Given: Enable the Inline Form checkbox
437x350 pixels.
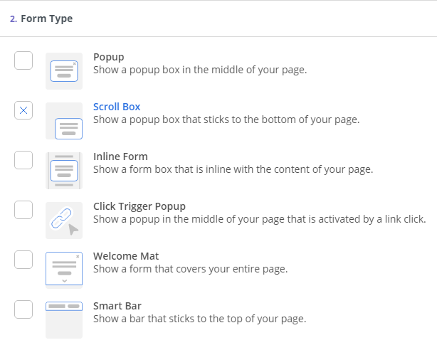Looking at the screenshot, I should click(x=23, y=160).
